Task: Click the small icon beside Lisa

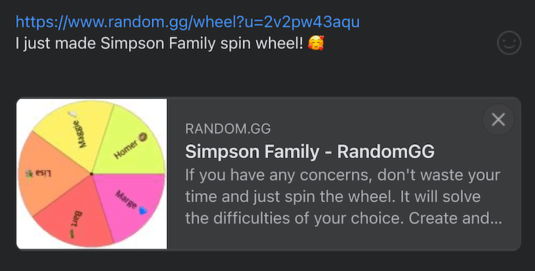Action: click(29, 174)
